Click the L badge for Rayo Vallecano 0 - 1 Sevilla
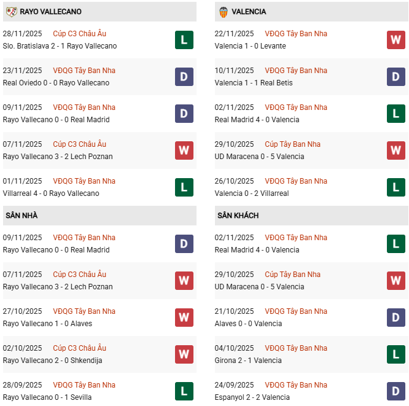Screen dimensions: 409x406 pyautogui.click(x=184, y=391)
